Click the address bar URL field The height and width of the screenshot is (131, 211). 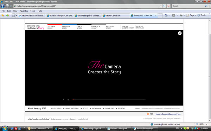point(87,6)
